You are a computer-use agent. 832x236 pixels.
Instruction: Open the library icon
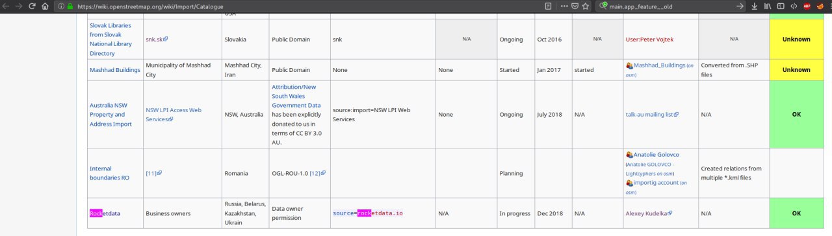tap(768, 6)
